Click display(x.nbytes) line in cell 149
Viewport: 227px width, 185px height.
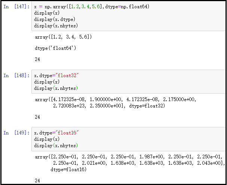56,146
